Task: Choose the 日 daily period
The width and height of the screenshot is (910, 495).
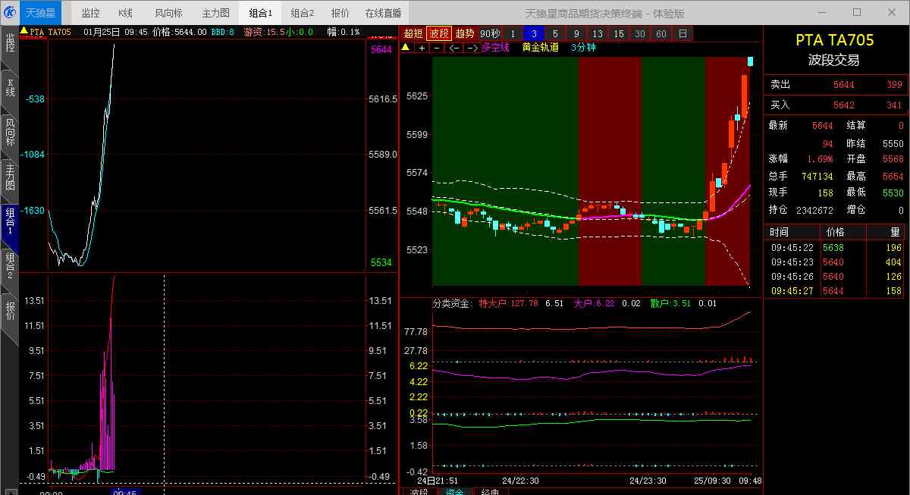Action: (x=682, y=33)
